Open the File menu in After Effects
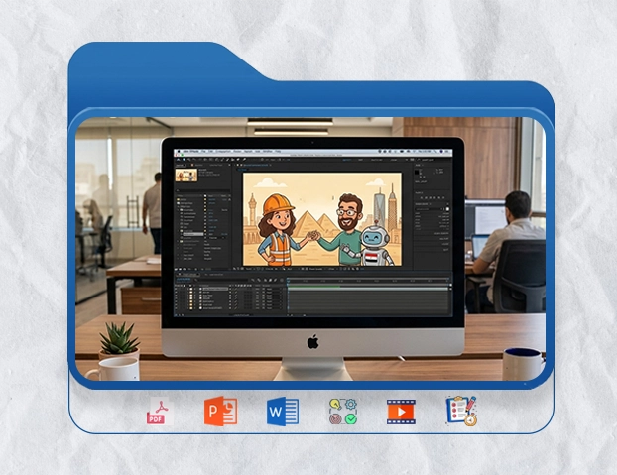The width and height of the screenshot is (617, 475). click(203, 152)
